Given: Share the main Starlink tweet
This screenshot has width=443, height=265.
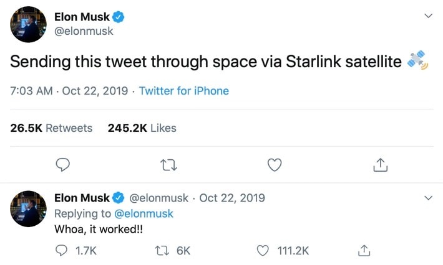Looking at the screenshot, I should pyautogui.click(x=381, y=165).
